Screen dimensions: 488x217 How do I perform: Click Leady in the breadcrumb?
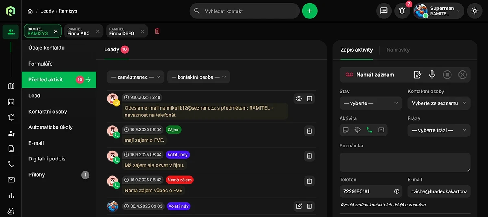[x=47, y=11]
